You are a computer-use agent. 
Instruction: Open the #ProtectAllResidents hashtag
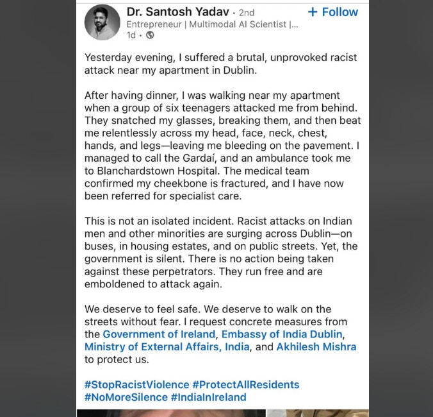tap(246, 385)
